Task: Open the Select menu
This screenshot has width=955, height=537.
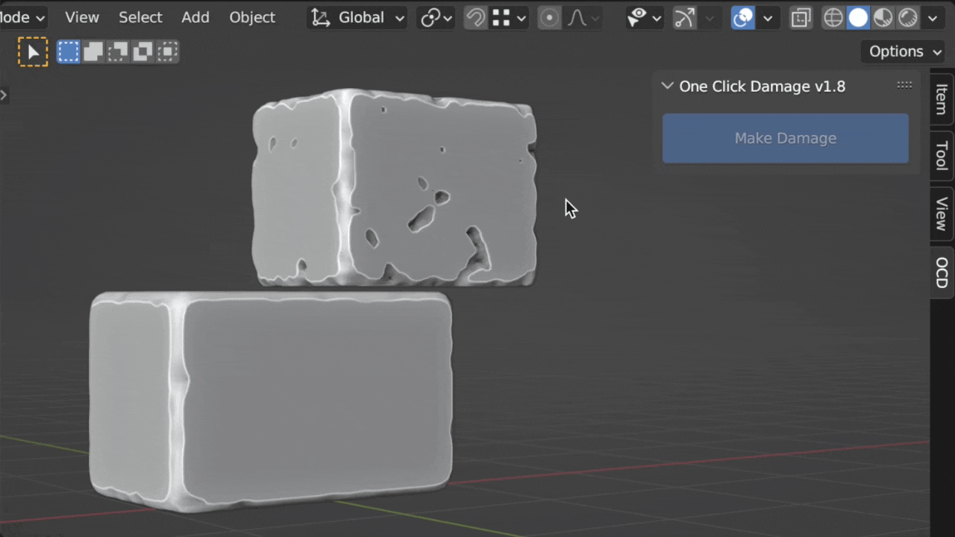Action: click(140, 17)
